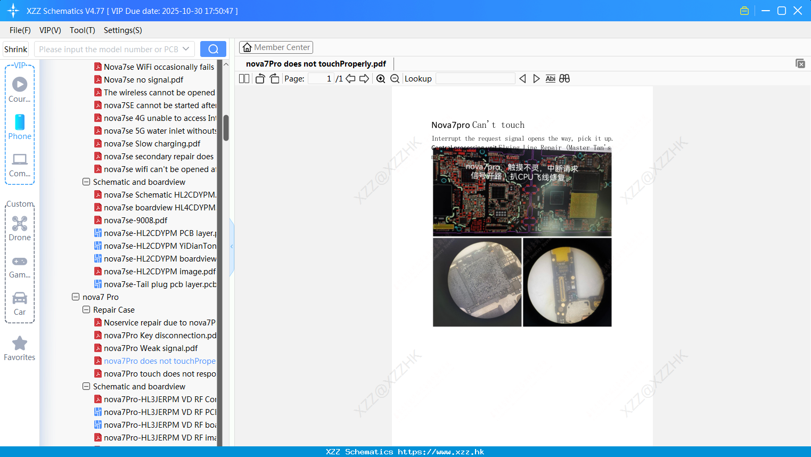Collapse the side panel handle

pos(232,247)
